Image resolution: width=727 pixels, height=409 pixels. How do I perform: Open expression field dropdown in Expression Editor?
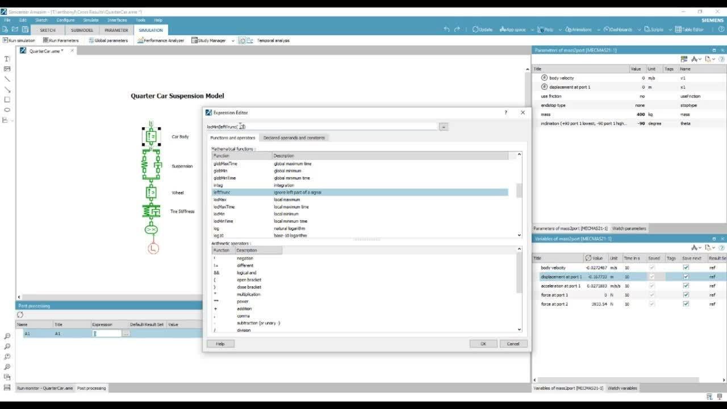click(444, 127)
